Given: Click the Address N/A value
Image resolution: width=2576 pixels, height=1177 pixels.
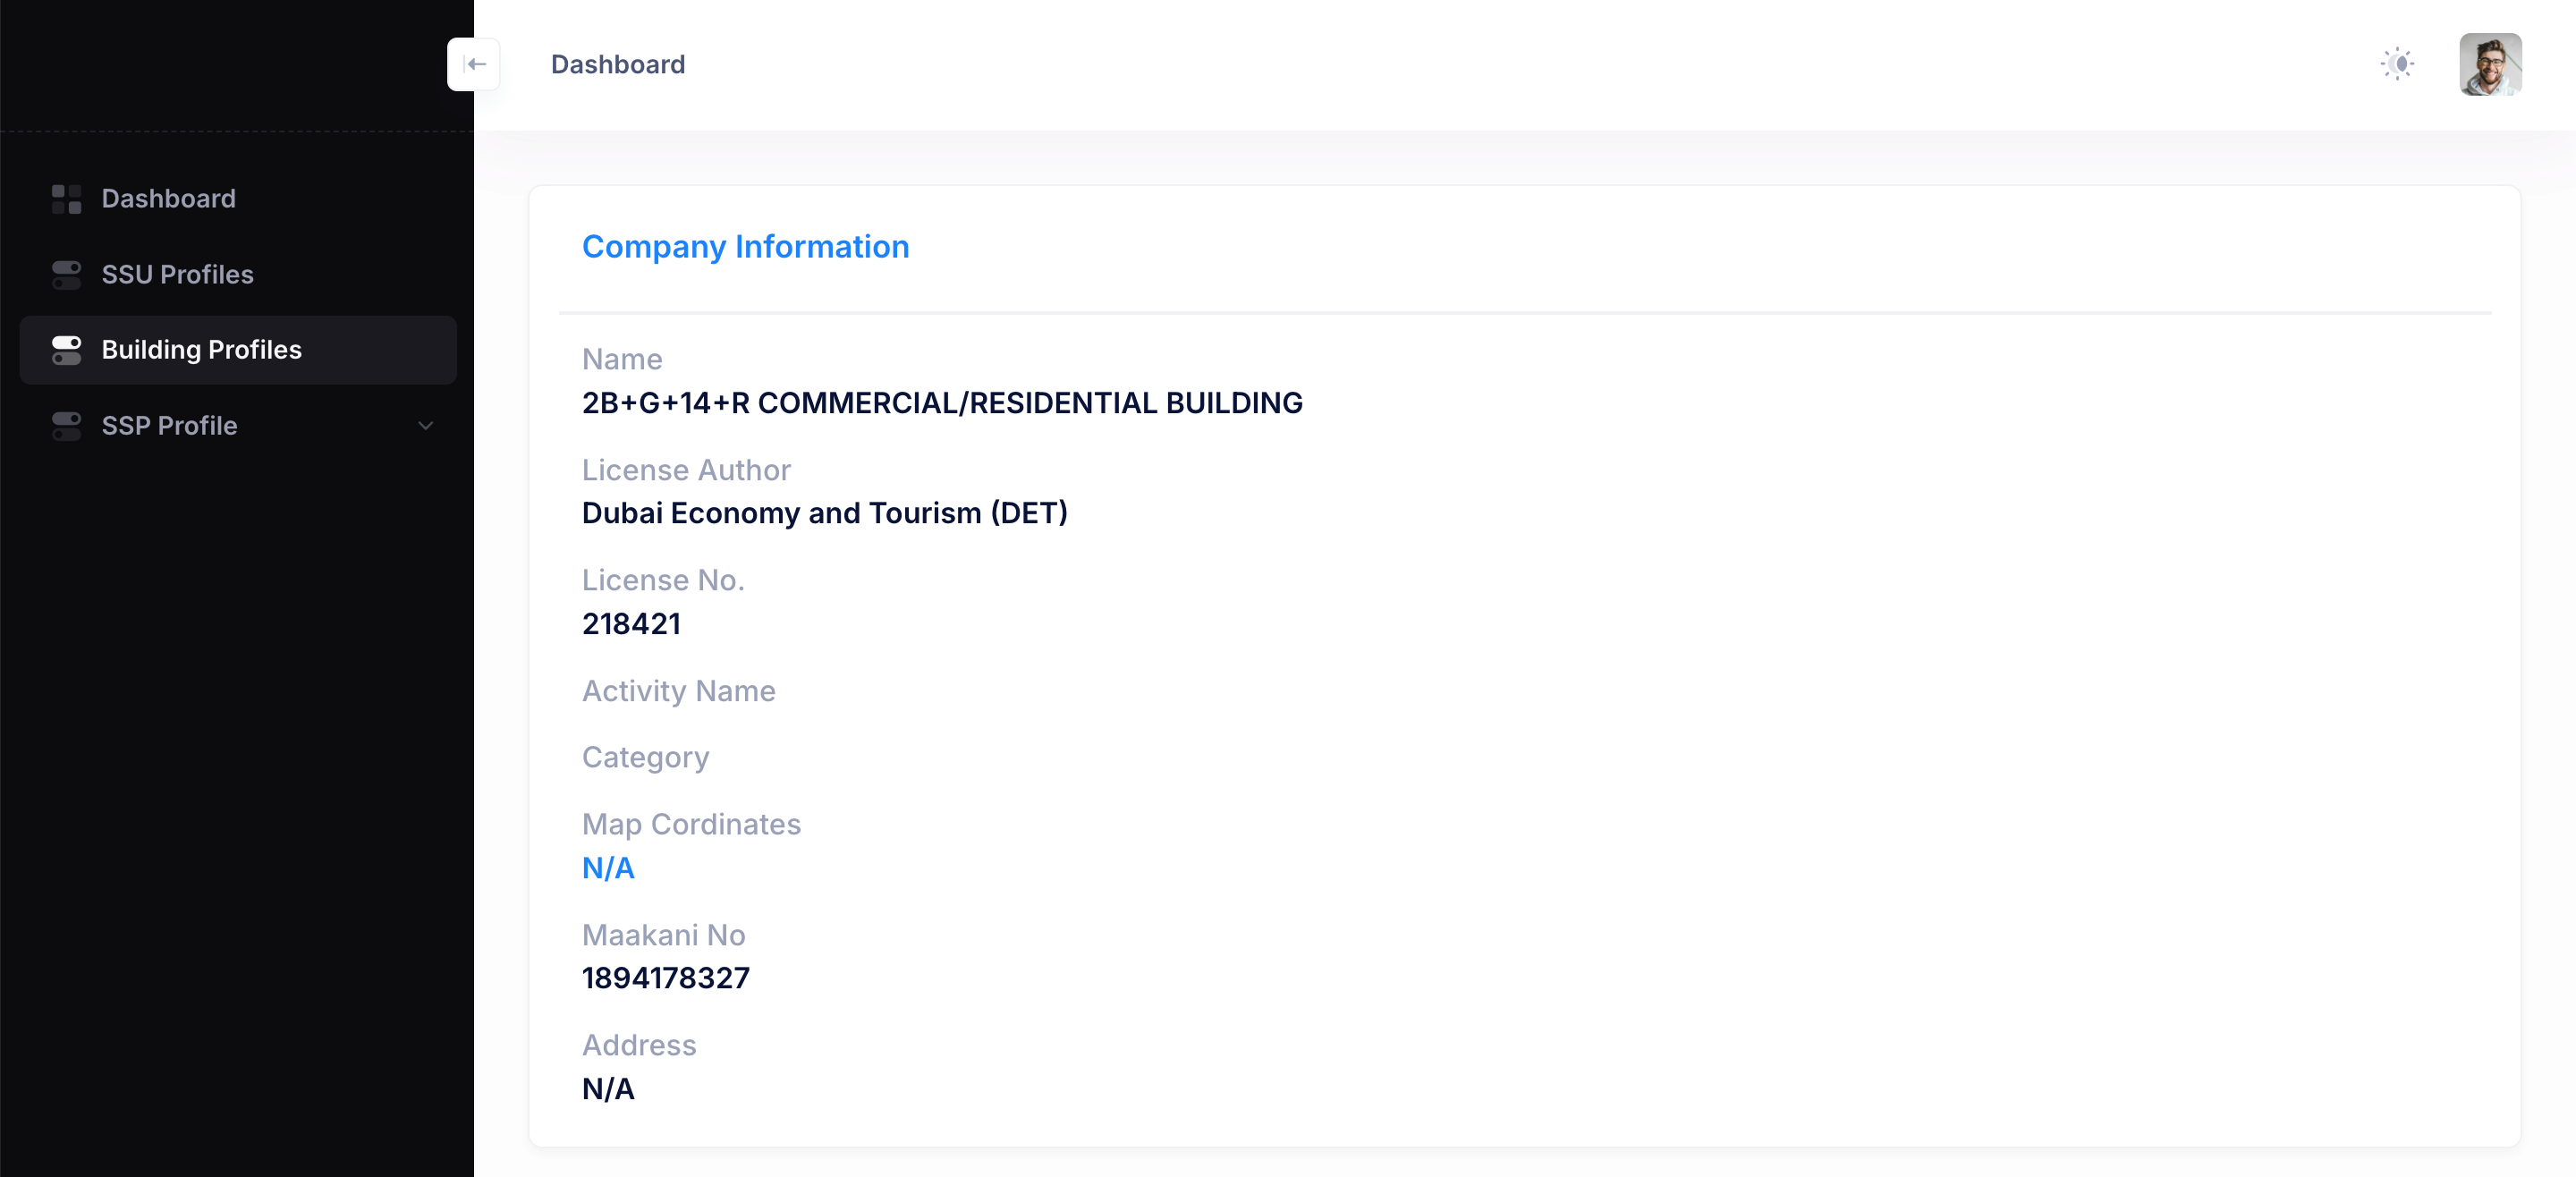Looking at the screenshot, I should (608, 1089).
